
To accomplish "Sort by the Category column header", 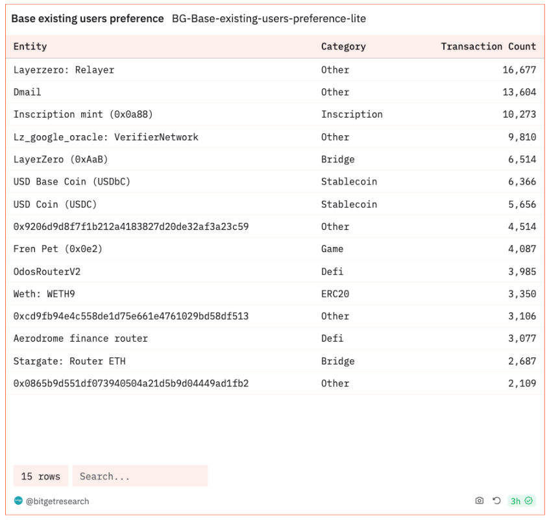I will click(343, 47).
